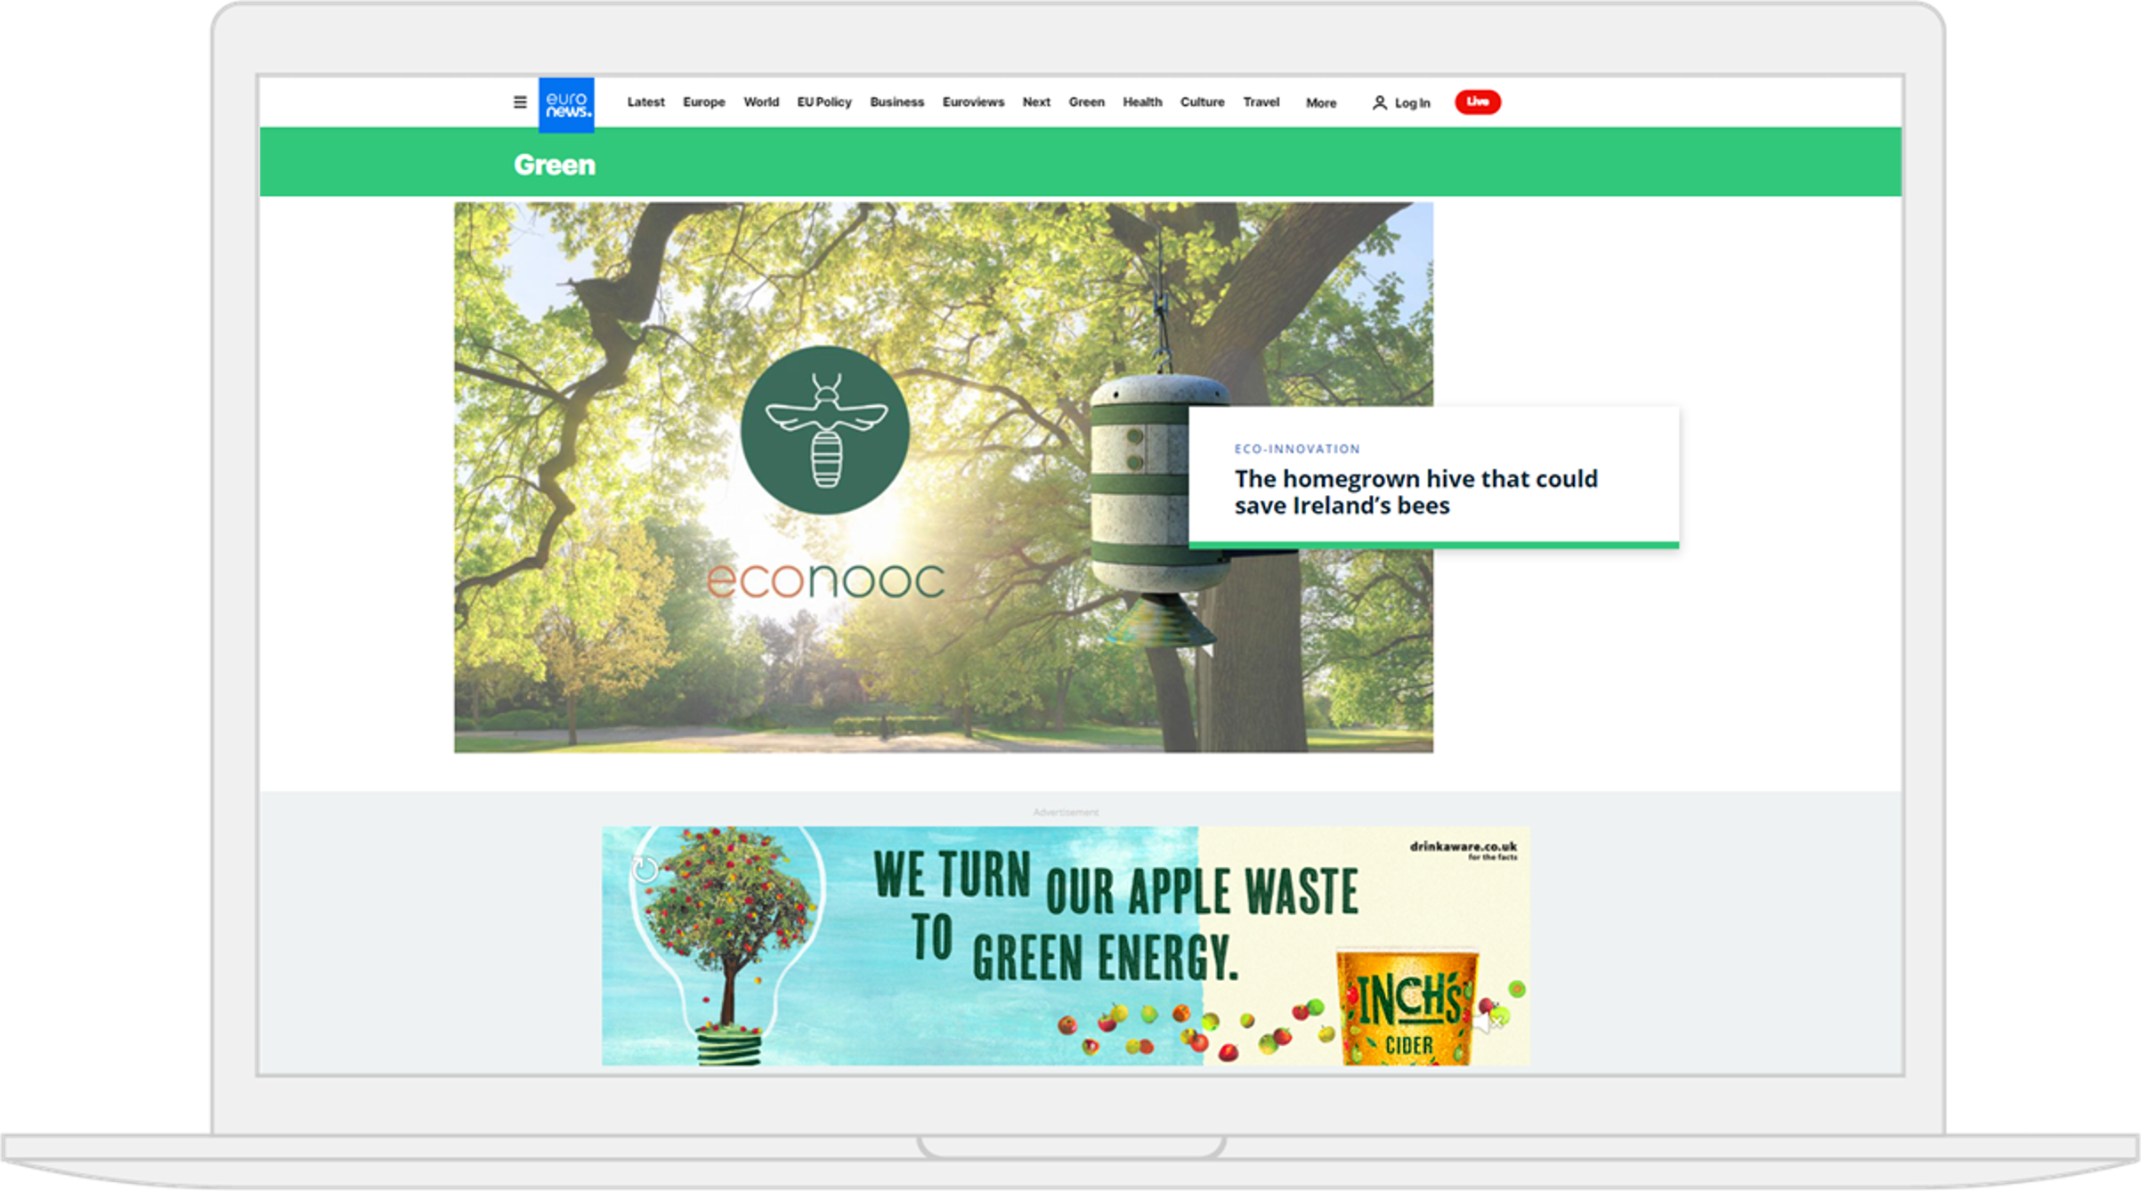Viewport: 2141px width, 1191px height.
Task: Expand the More navigation menu
Action: click(1320, 103)
